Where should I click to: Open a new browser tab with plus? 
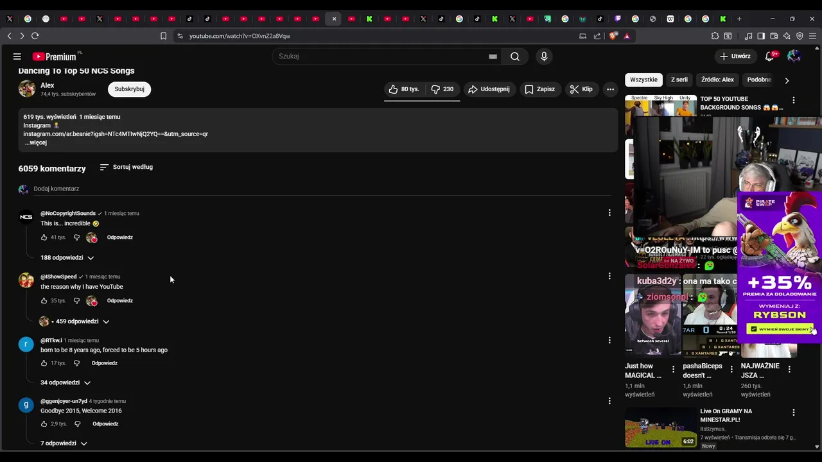pyautogui.click(x=739, y=19)
